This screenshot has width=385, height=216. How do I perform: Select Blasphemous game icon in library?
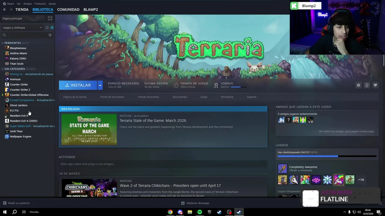[x=7, y=48]
